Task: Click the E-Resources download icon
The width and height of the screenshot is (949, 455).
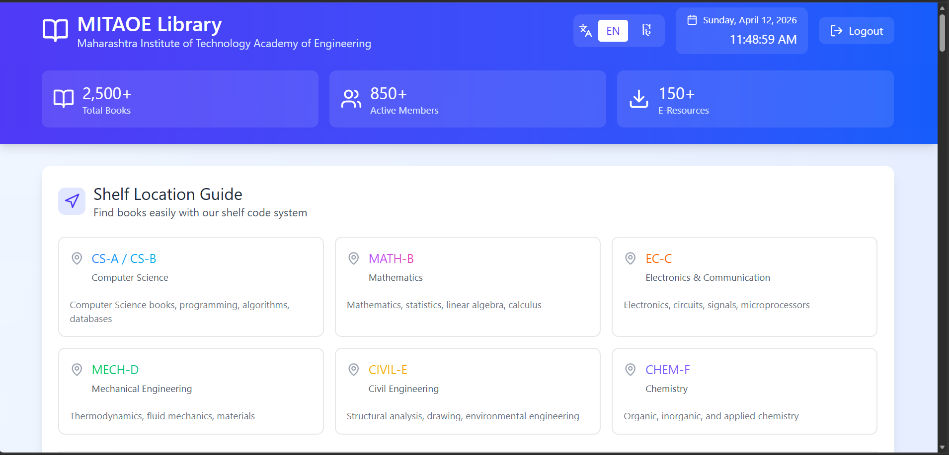Action: [x=639, y=99]
